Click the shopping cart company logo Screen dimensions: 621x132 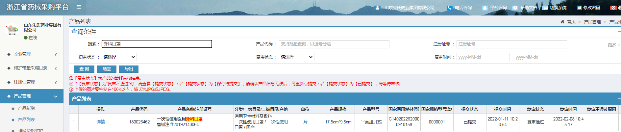[x=12, y=30]
